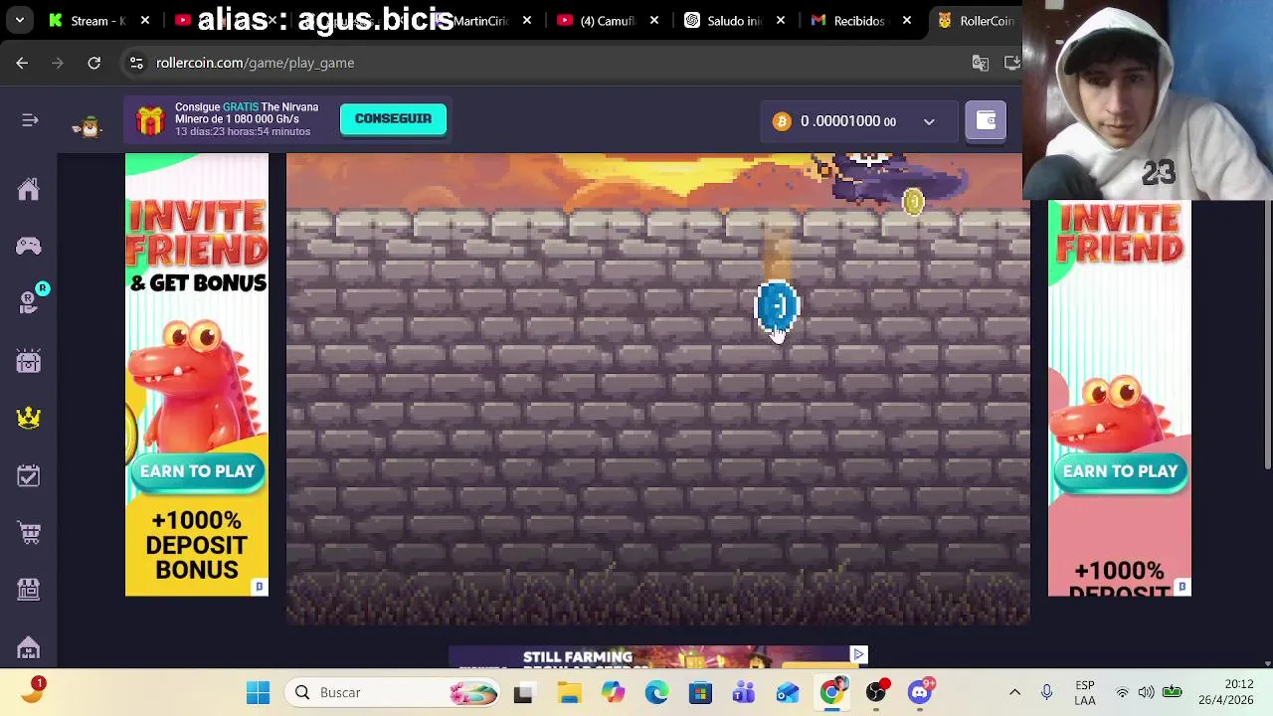Open Windows Start menu

[258, 692]
